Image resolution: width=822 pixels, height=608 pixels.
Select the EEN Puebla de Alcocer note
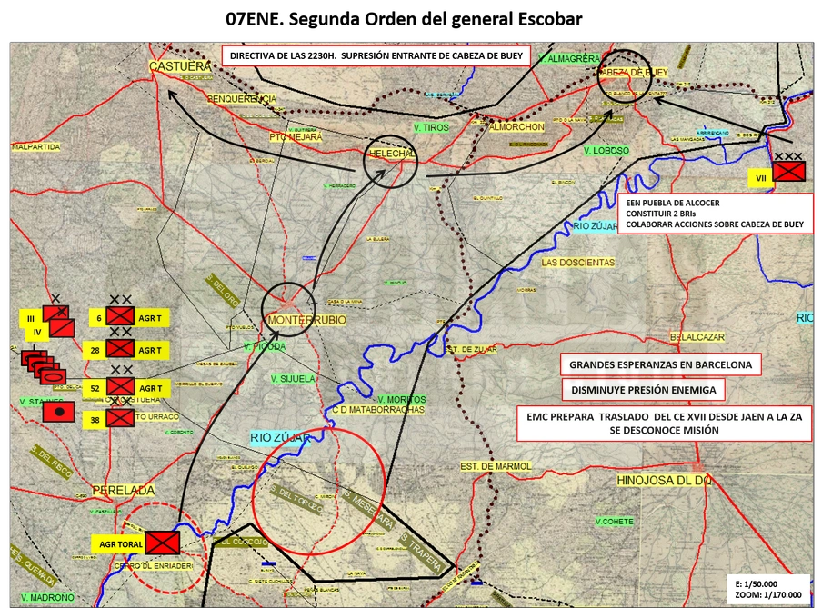[715, 214]
